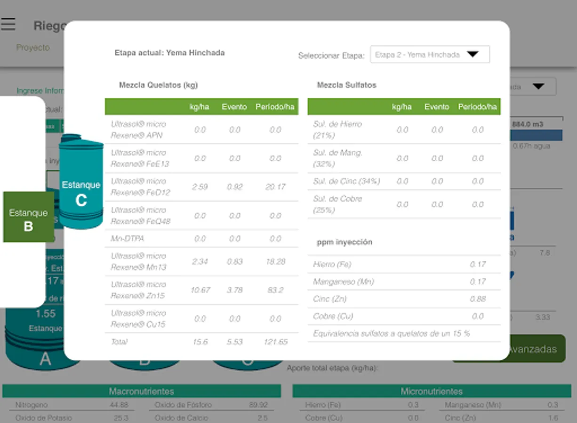577x423 pixels.
Task: Click the ppm inyección heading
Action: [345, 242]
